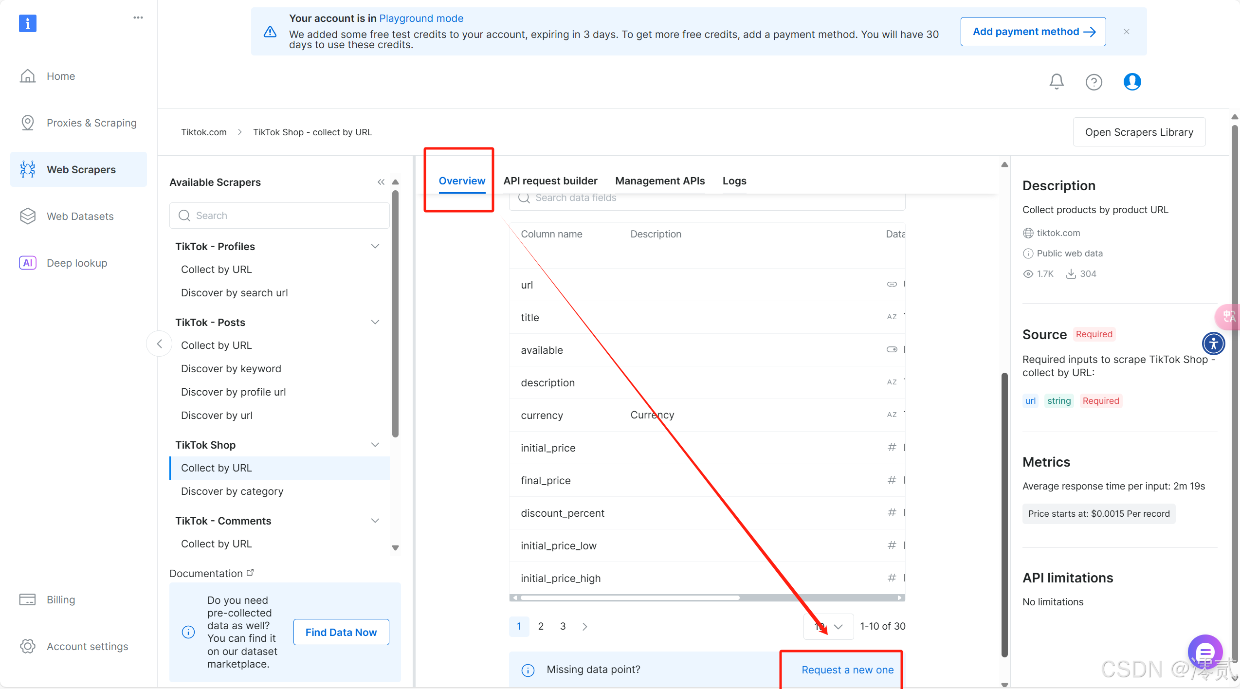
Task: Open the user profile avatar icon
Action: (x=1132, y=81)
